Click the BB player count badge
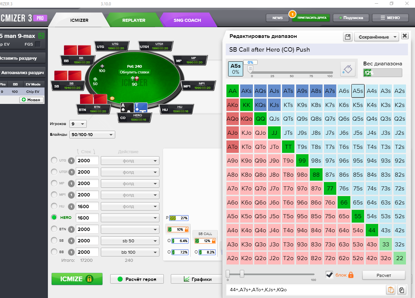This screenshot has height=298, width=415. click(71, 252)
